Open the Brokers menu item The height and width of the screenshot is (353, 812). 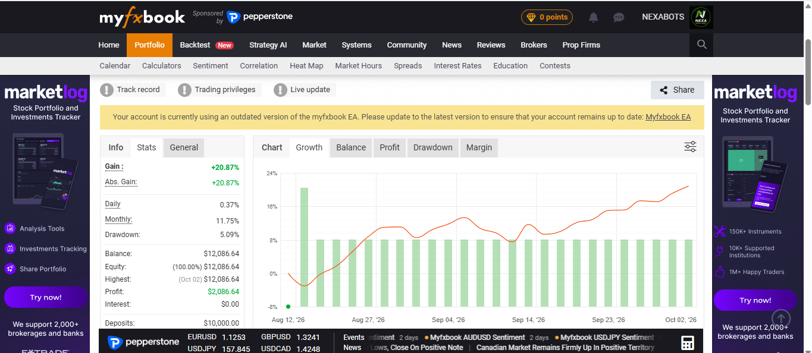pyautogui.click(x=534, y=45)
